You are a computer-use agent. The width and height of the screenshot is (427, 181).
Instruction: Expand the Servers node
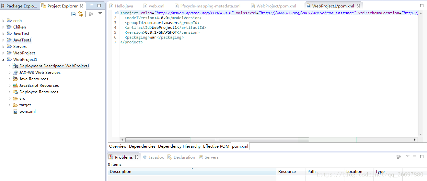pos(4,47)
